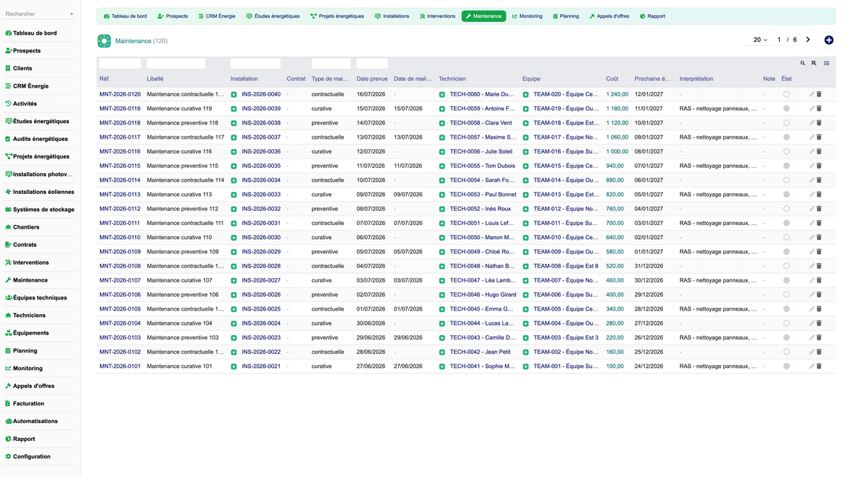Viewport: 850px width, 484px height.
Task: Edit row MNT-2026-0105 with pencil icon
Action: point(812,309)
